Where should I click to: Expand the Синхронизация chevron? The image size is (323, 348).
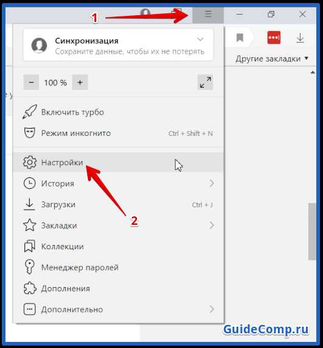[x=201, y=40]
